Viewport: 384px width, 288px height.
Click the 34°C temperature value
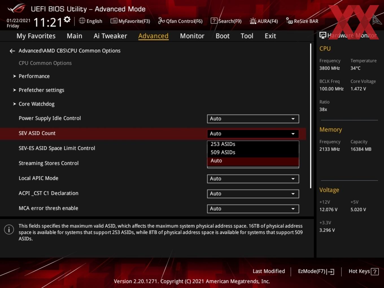[x=355, y=68]
